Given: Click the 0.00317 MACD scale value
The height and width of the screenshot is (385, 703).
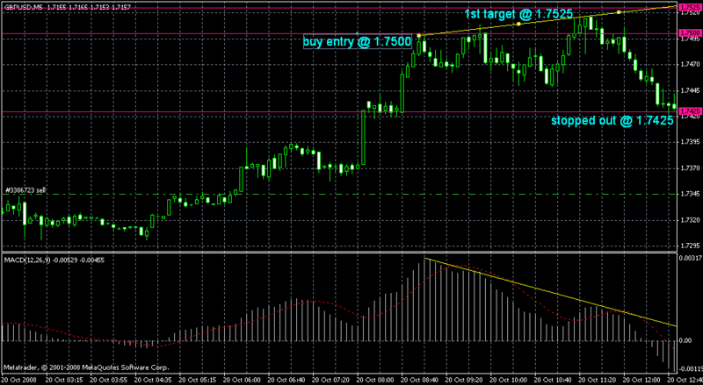Looking at the screenshot, I should click(689, 259).
